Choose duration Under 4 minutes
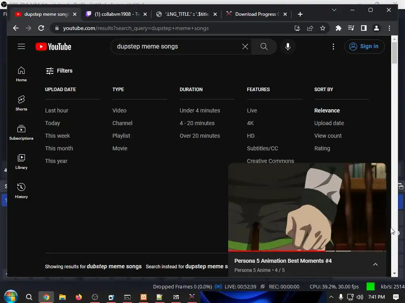This screenshot has width=405, height=303. (200, 110)
